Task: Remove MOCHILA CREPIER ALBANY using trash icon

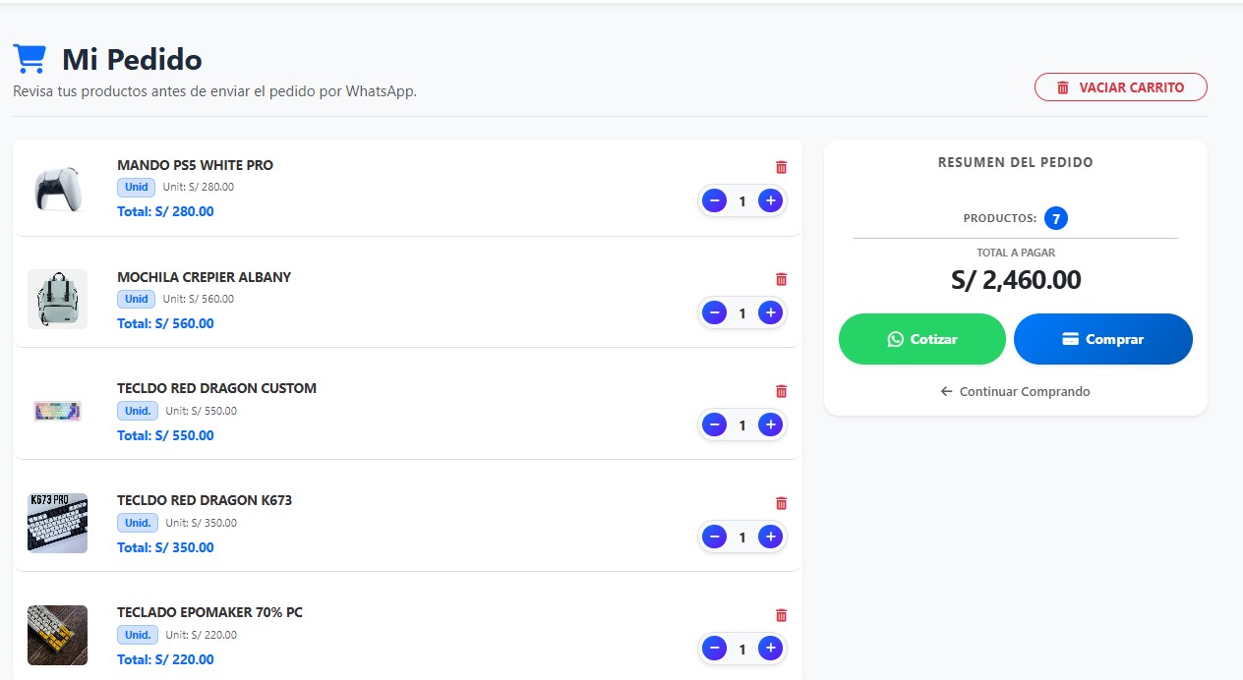Action: [x=781, y=279]
